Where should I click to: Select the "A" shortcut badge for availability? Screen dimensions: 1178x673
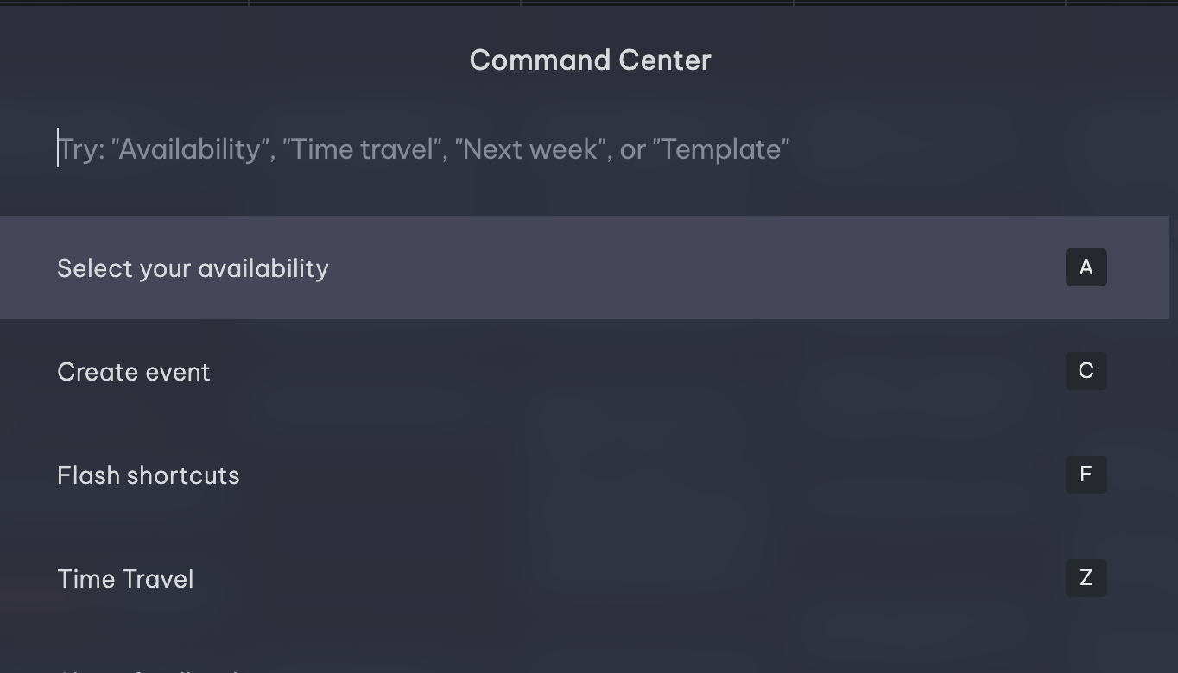point(1086,267)
